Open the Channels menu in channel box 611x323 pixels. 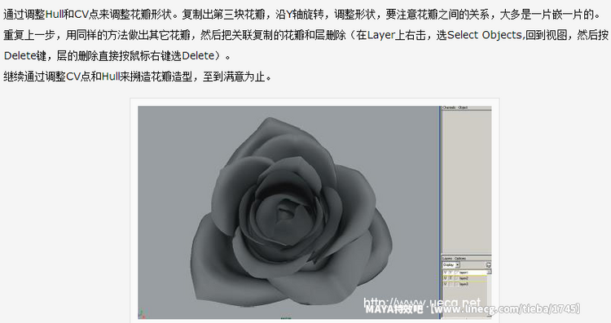449,107
